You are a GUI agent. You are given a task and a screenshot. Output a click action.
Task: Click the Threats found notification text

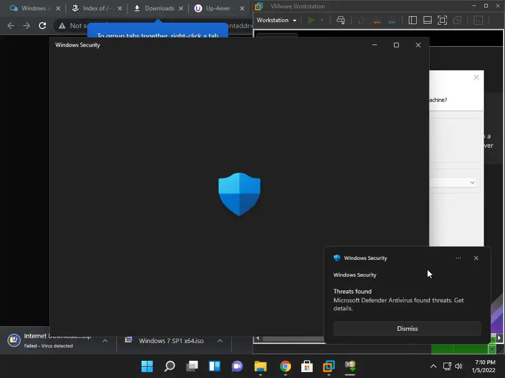click(x=352, y=291)
